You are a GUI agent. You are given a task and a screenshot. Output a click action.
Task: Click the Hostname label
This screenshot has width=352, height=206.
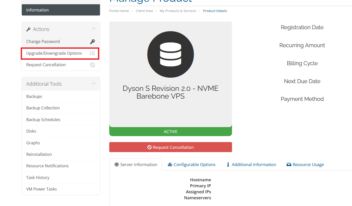(200, 180)
